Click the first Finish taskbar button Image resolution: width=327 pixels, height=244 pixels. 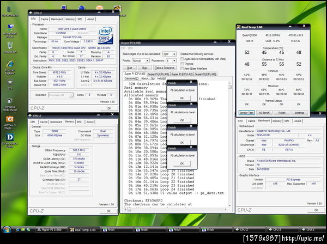tap(117, 230)
